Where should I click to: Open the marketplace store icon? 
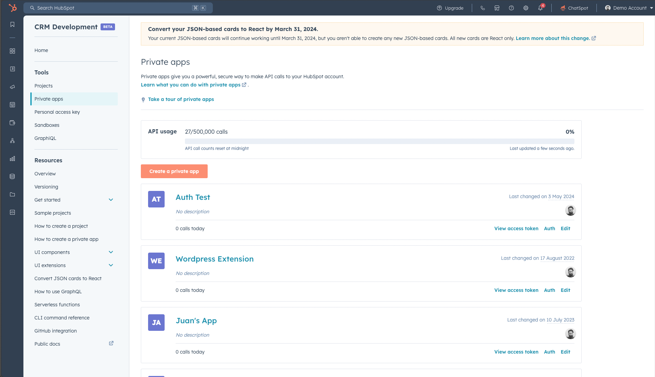[x=497, y=8]
